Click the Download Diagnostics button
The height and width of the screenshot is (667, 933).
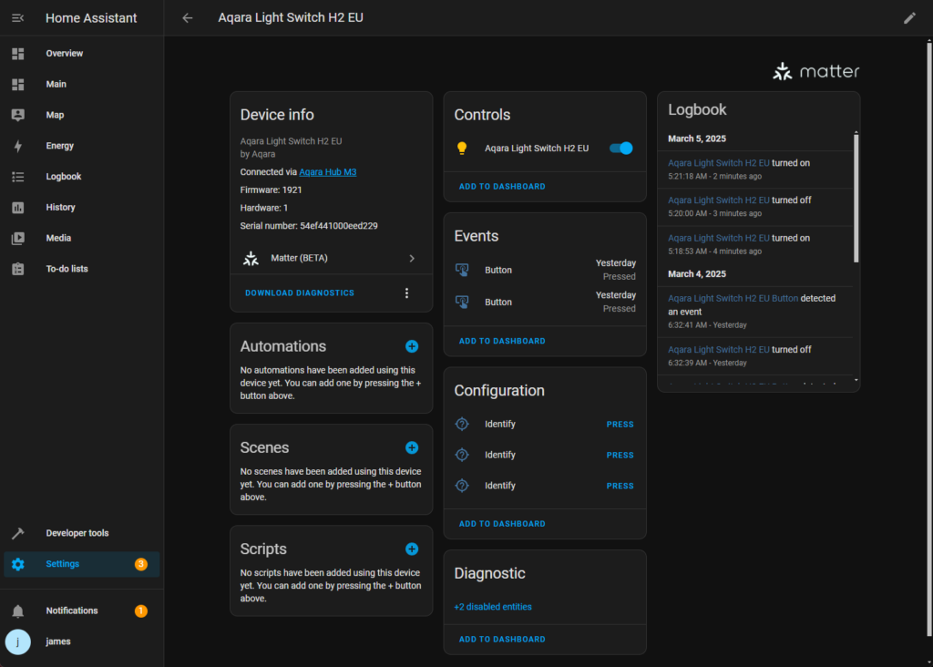pos(300,293)
